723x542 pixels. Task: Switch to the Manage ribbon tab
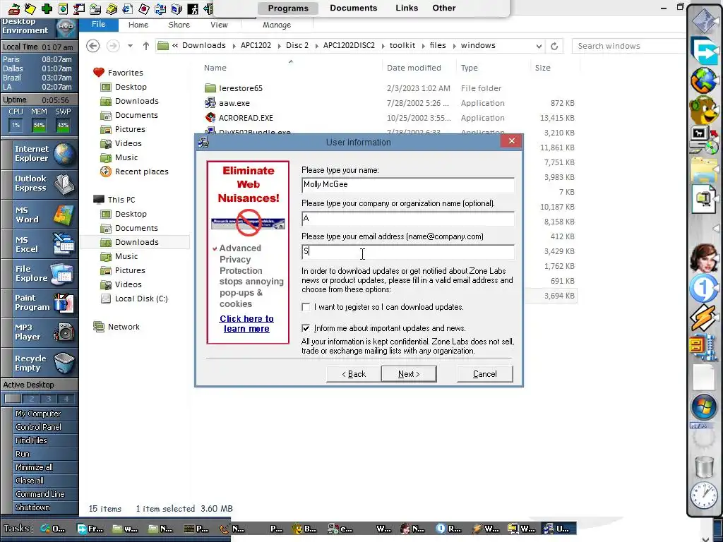(x=277, y=25)
